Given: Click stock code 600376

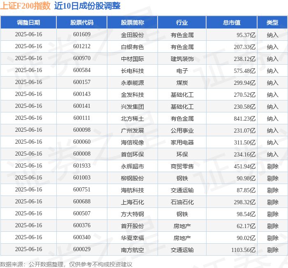Looking at the screenshot, I should pos(82,226).
